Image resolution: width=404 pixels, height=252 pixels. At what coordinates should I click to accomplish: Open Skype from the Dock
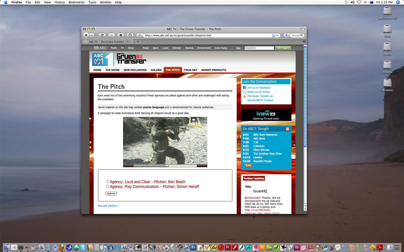(x=83, y=247)
